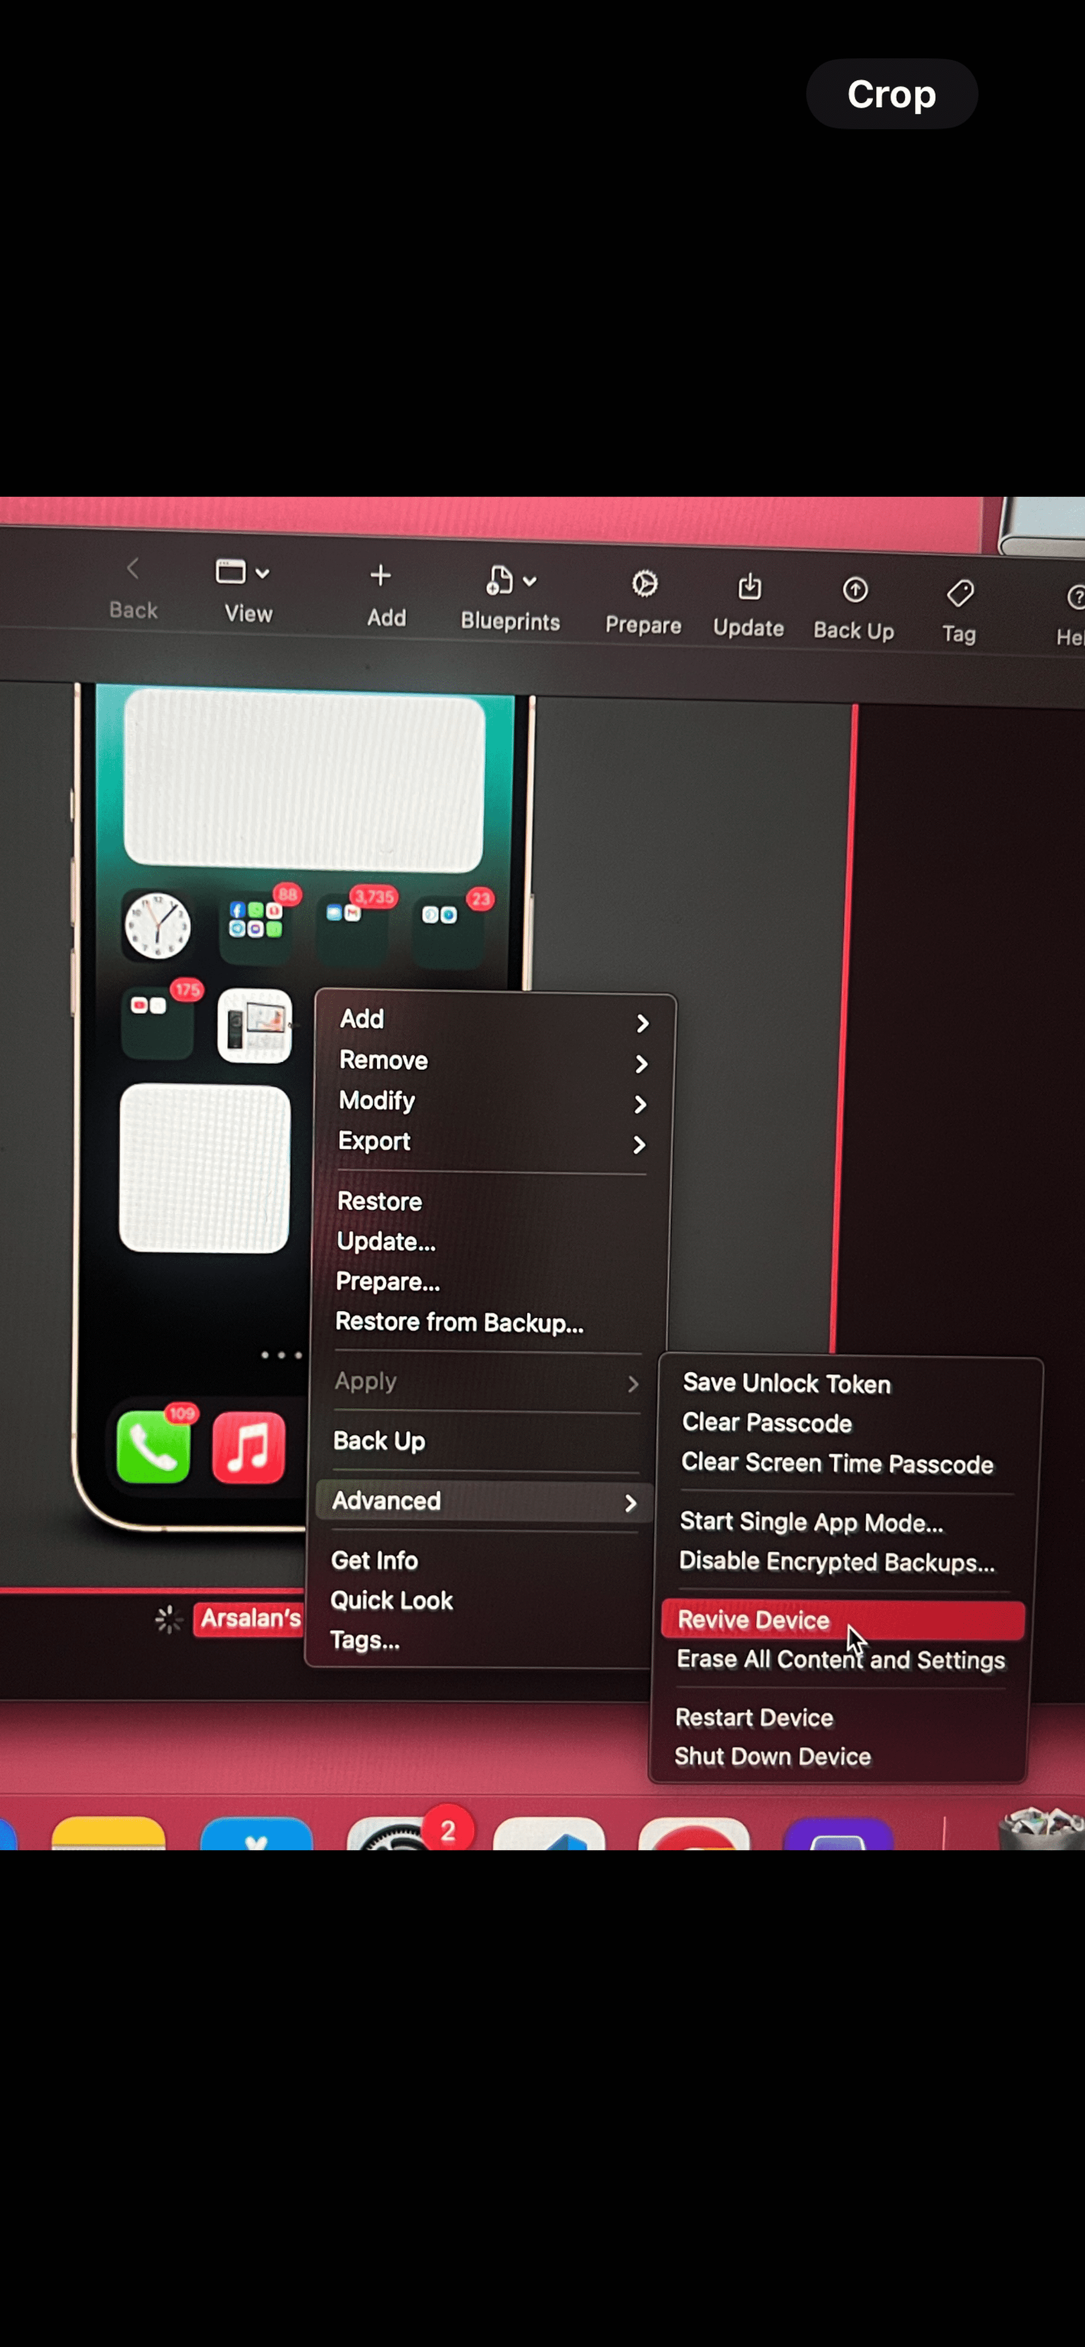The image size is (1085, 2347).
Task: Click the Add plus toolbar icon
Action: pyautogui.click(x=381, y=576)
